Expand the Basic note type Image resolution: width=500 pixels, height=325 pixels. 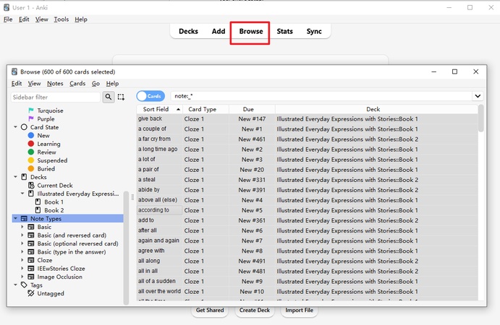[22, 227]
